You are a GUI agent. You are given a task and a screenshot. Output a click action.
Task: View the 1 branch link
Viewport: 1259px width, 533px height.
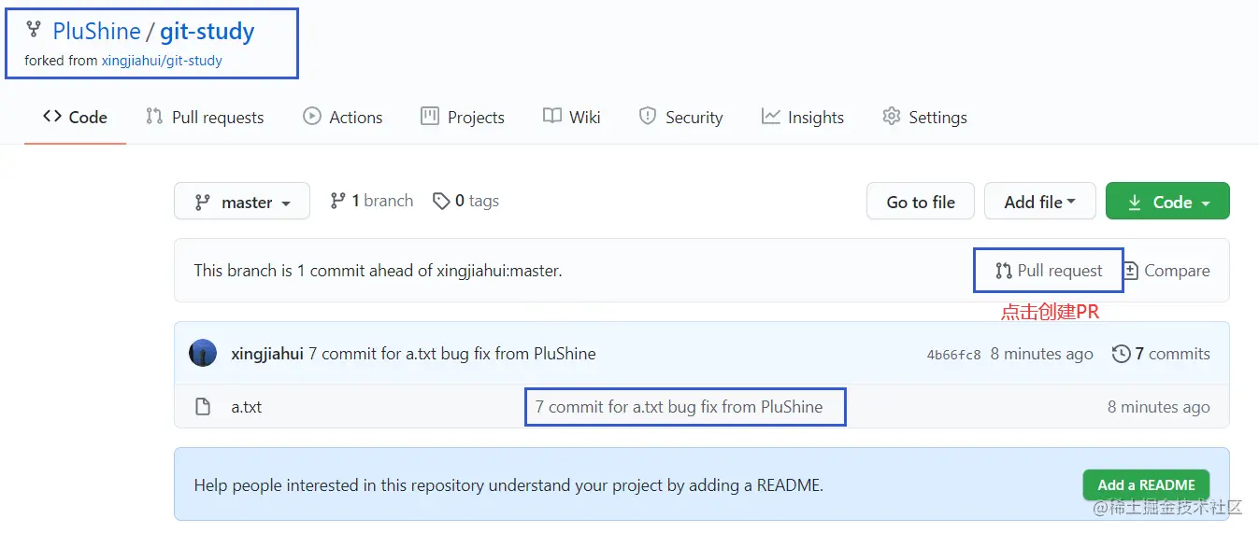click(x=371, y=201)
